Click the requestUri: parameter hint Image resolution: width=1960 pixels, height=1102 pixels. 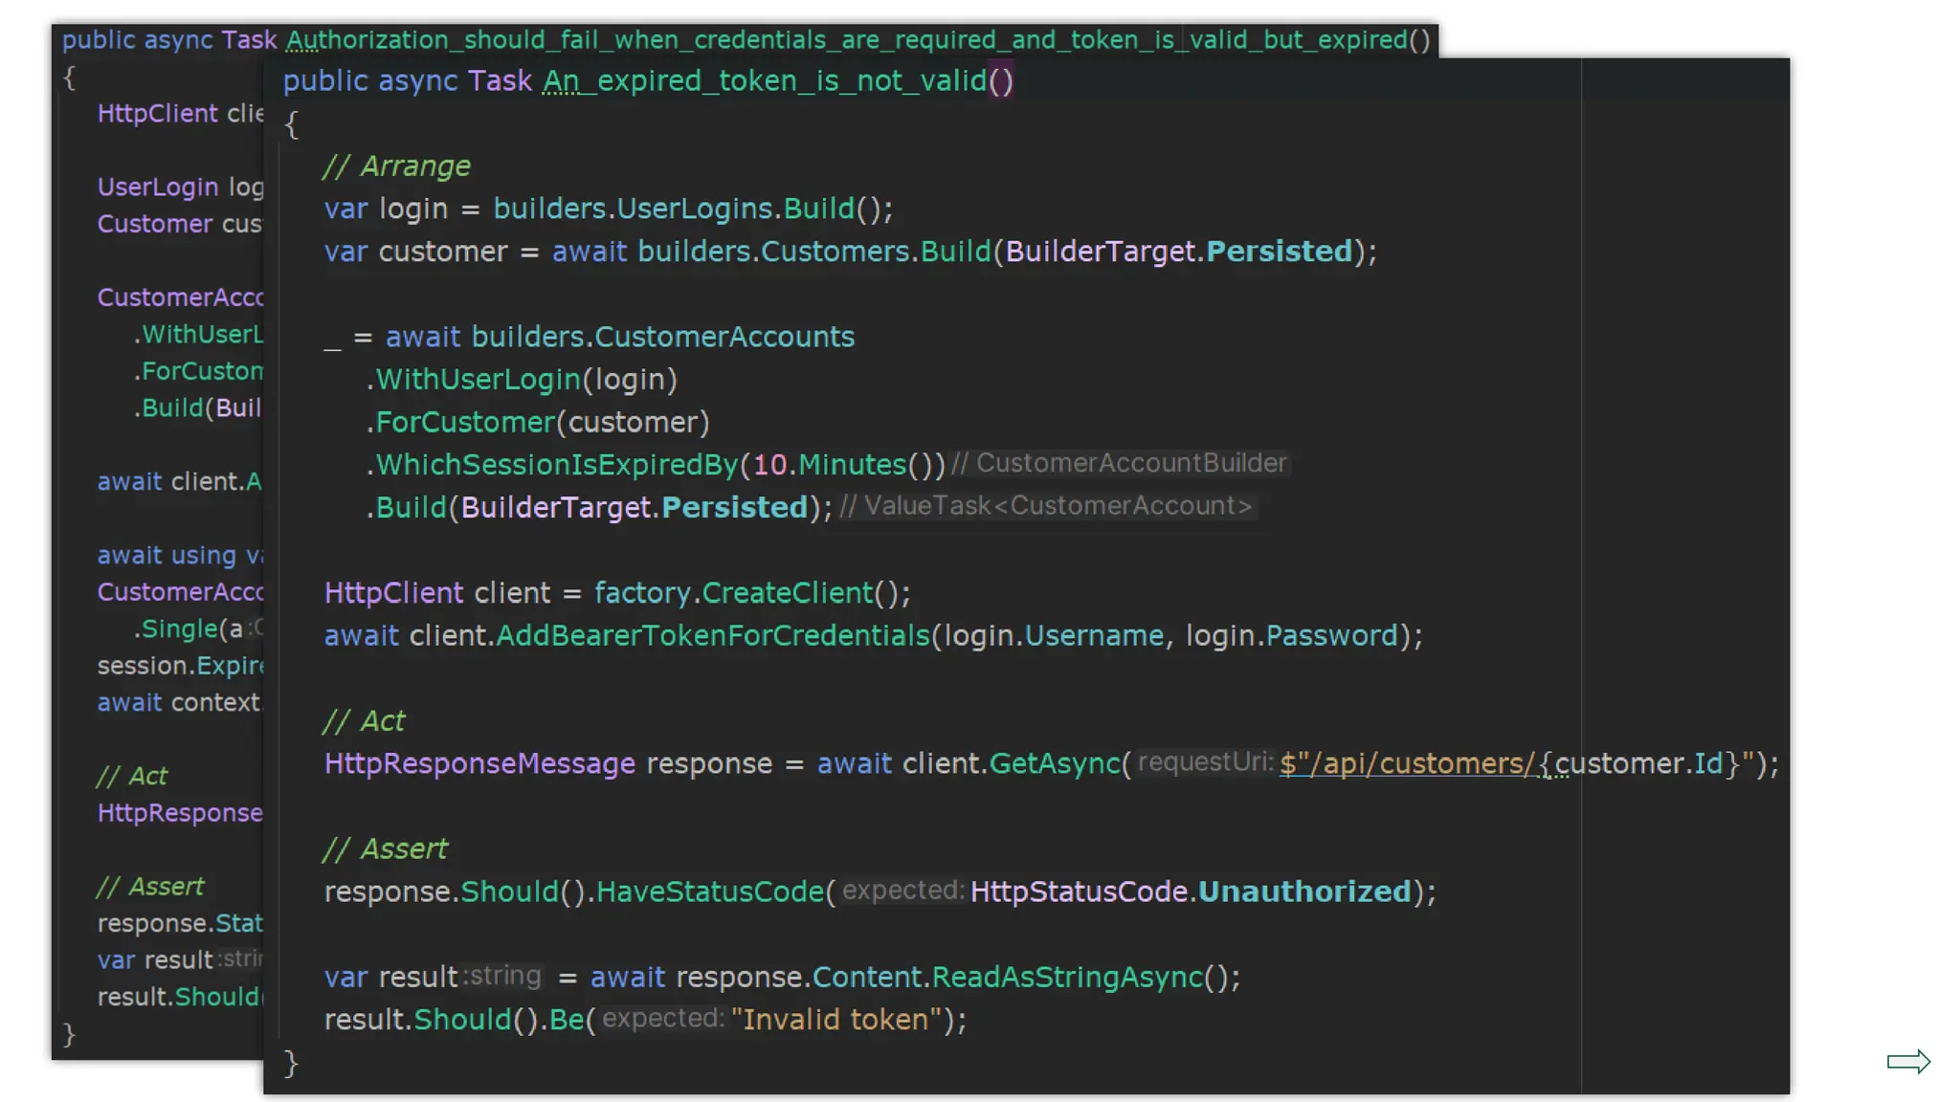click(x=1205, y=762)
